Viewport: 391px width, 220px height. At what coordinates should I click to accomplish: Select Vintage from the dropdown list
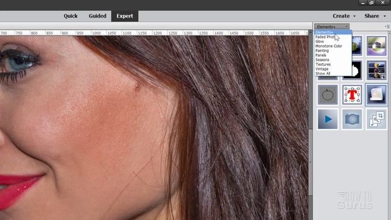(x=333, y=69)
